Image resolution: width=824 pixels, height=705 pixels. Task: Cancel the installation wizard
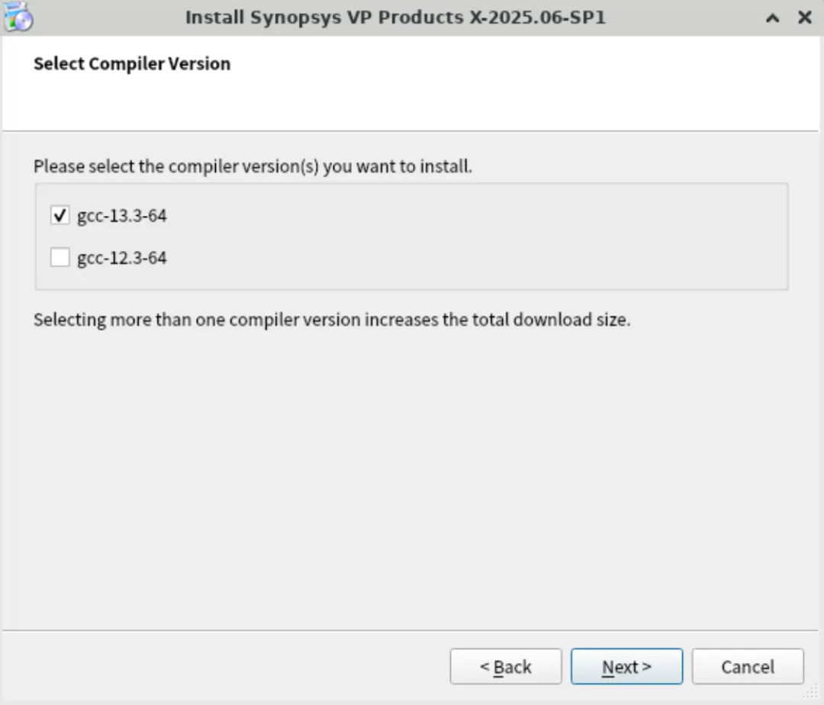tap(747, 666)
